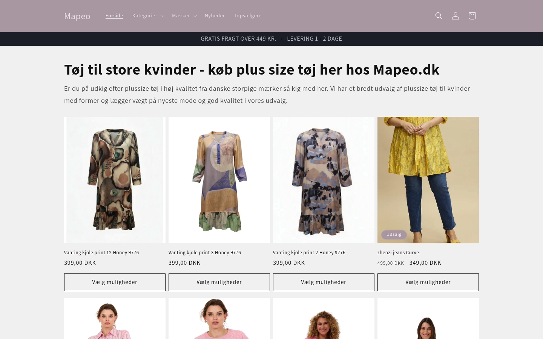Screen dimensions: 543x339
Task: Open Vanting kjole print 12 product image
Action: [x=115, y=180]
